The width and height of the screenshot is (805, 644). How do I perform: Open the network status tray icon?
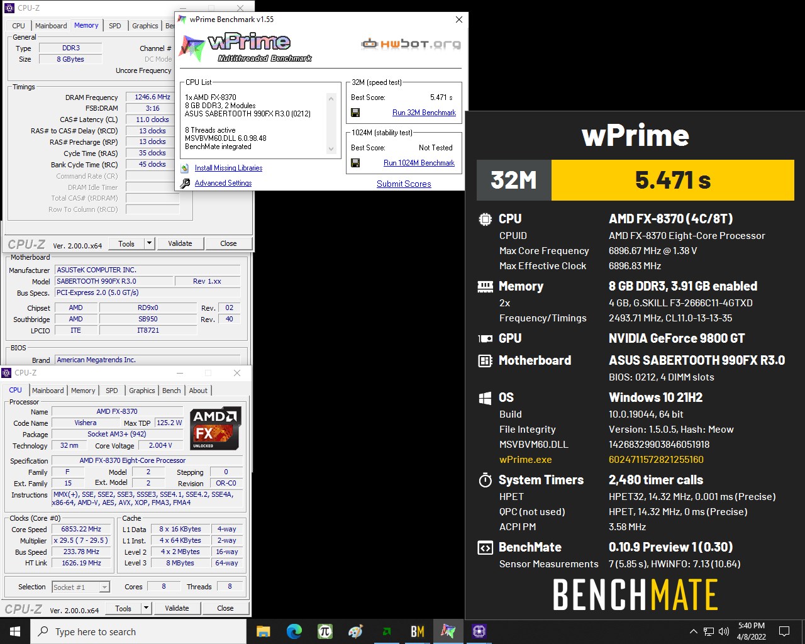click(x=709, y=631)
